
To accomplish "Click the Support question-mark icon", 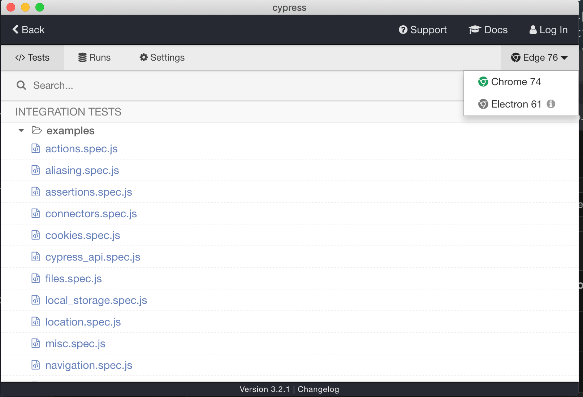I will coord(403,30).
